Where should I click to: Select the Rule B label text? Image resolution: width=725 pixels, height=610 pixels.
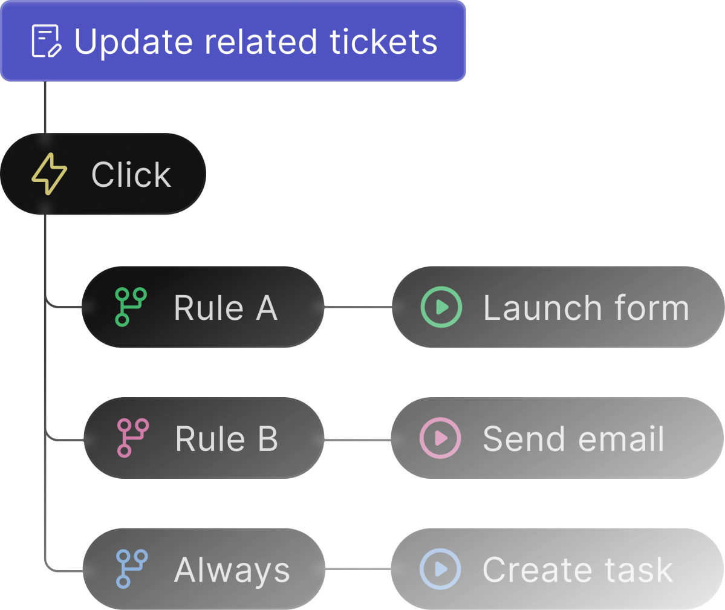point(227,438)
